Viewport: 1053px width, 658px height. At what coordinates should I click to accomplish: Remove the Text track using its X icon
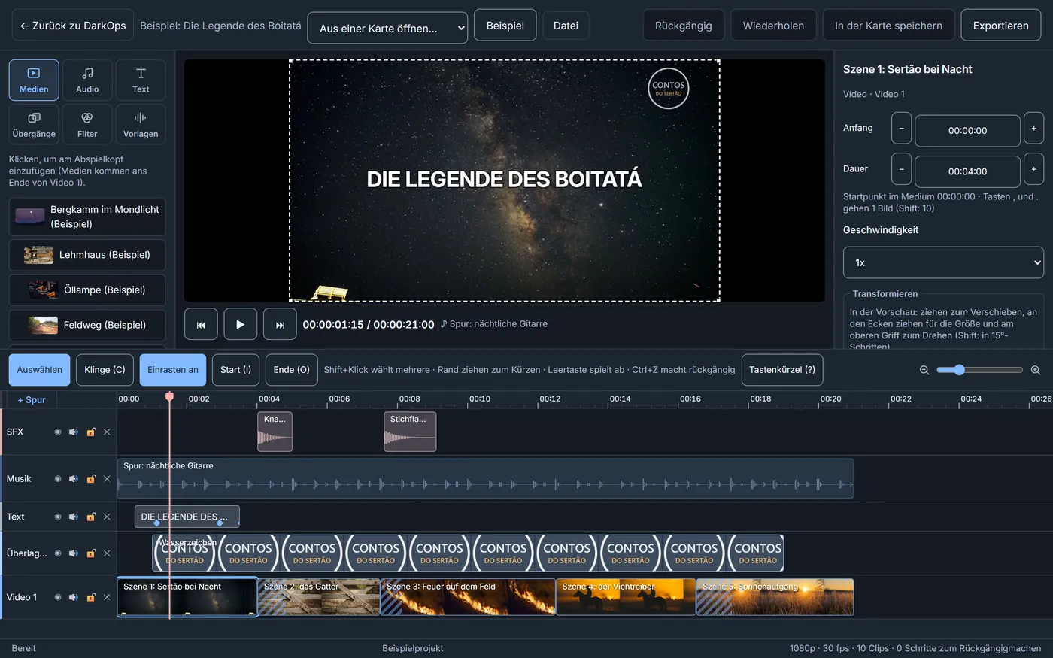tap(107, 517)
